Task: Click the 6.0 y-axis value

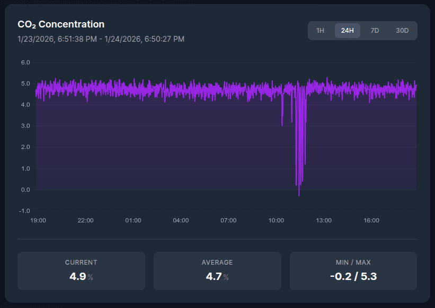Action: tap(24, 62)
